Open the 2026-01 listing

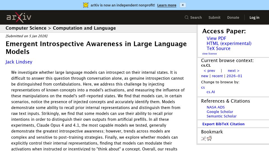click(234, 76)
